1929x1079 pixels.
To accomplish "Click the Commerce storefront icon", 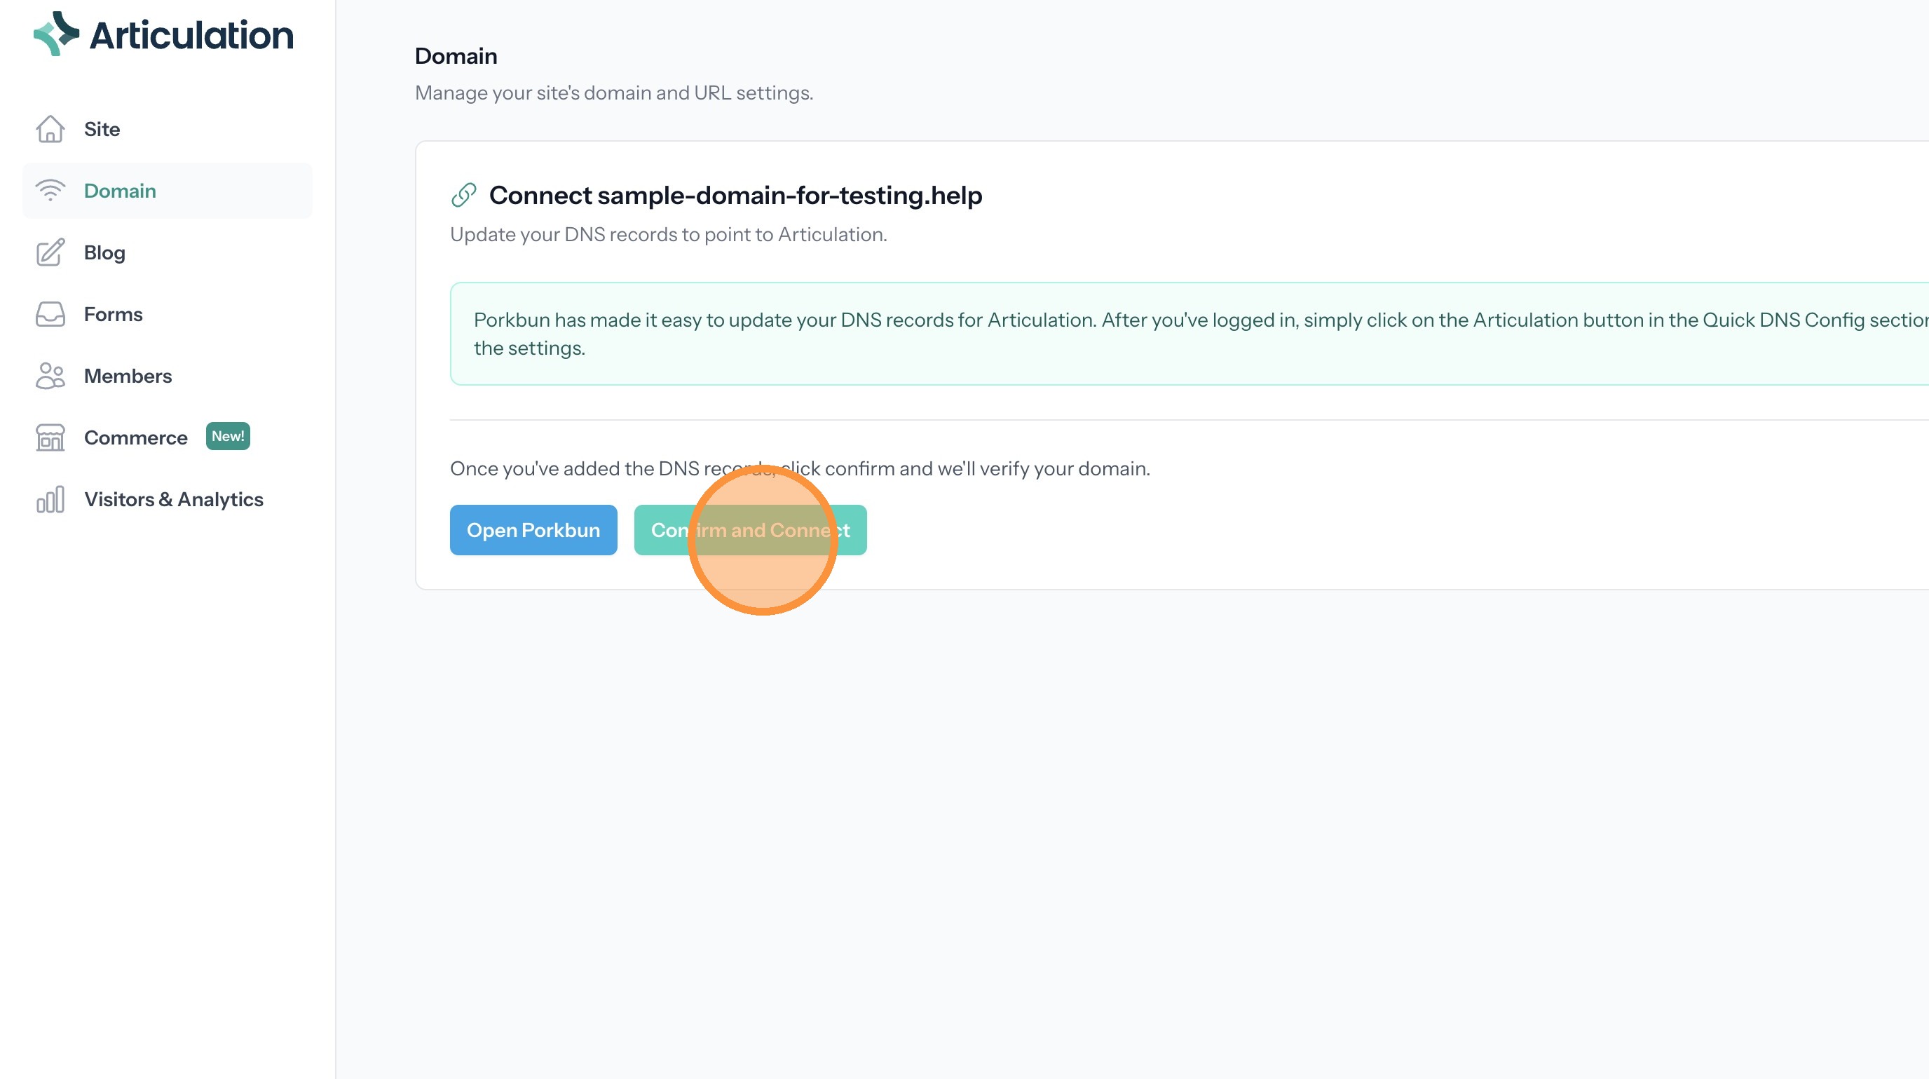I will (x=50, y=437).
